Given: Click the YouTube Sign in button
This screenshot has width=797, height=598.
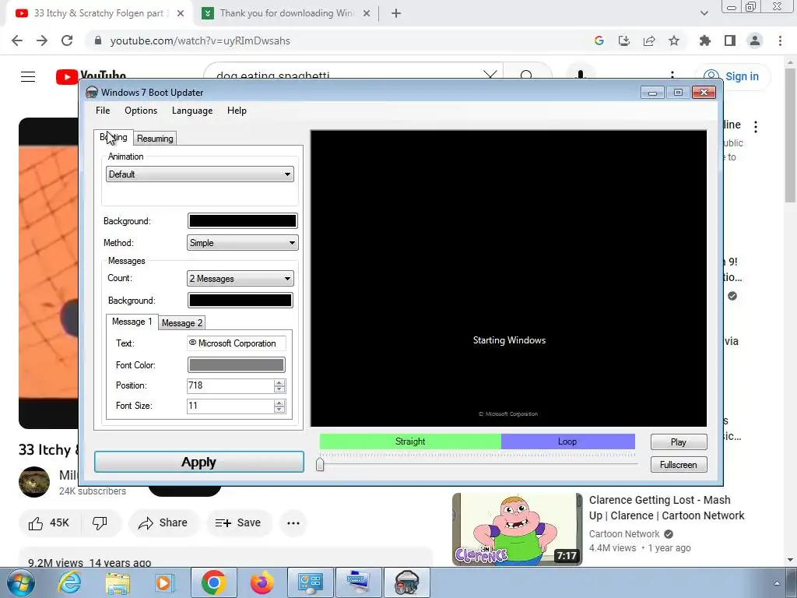Looking at the screenshot, I should tap(732, 77).
